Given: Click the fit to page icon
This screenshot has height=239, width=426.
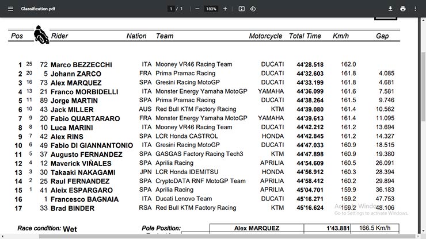Looking at the screenshot, I should [x=242, y=9].
